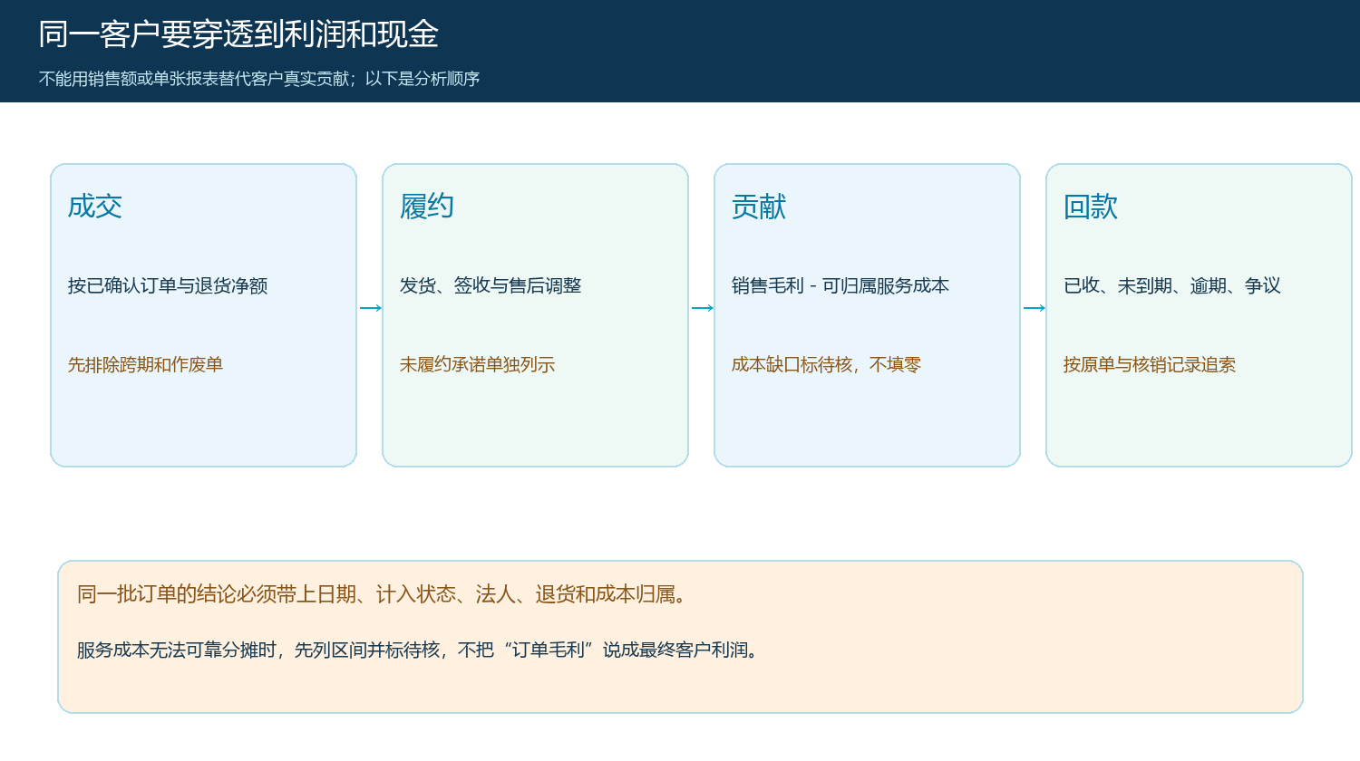This screenshot has width=1360, height=761.
Task: Click the text 按已确认订单与退货净额
Action: pyautogui.click(x=168, y=285)
